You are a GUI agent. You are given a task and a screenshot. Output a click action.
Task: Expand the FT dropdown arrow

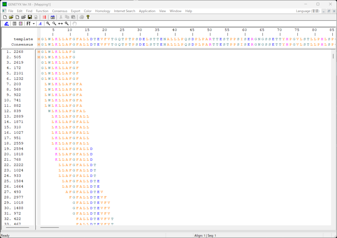[x=34, y=24]
